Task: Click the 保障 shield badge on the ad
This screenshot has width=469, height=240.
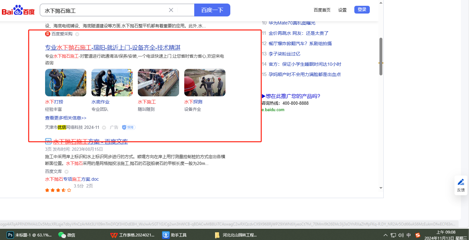Action: click(129, 127)
